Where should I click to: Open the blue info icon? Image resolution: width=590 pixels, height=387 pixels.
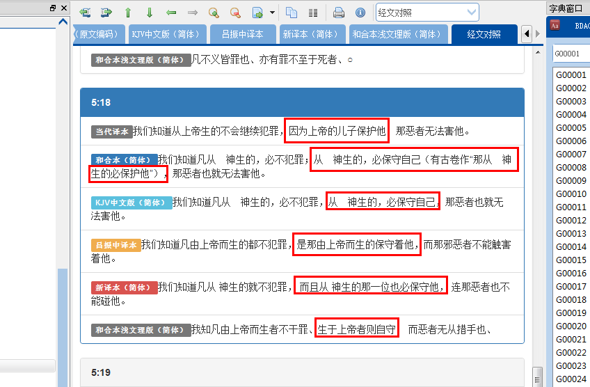[360, 13]
